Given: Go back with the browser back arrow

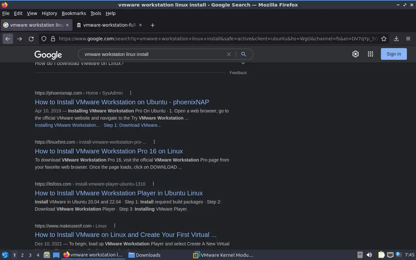Looking at the screenshot, I should [x=8, y=39].
